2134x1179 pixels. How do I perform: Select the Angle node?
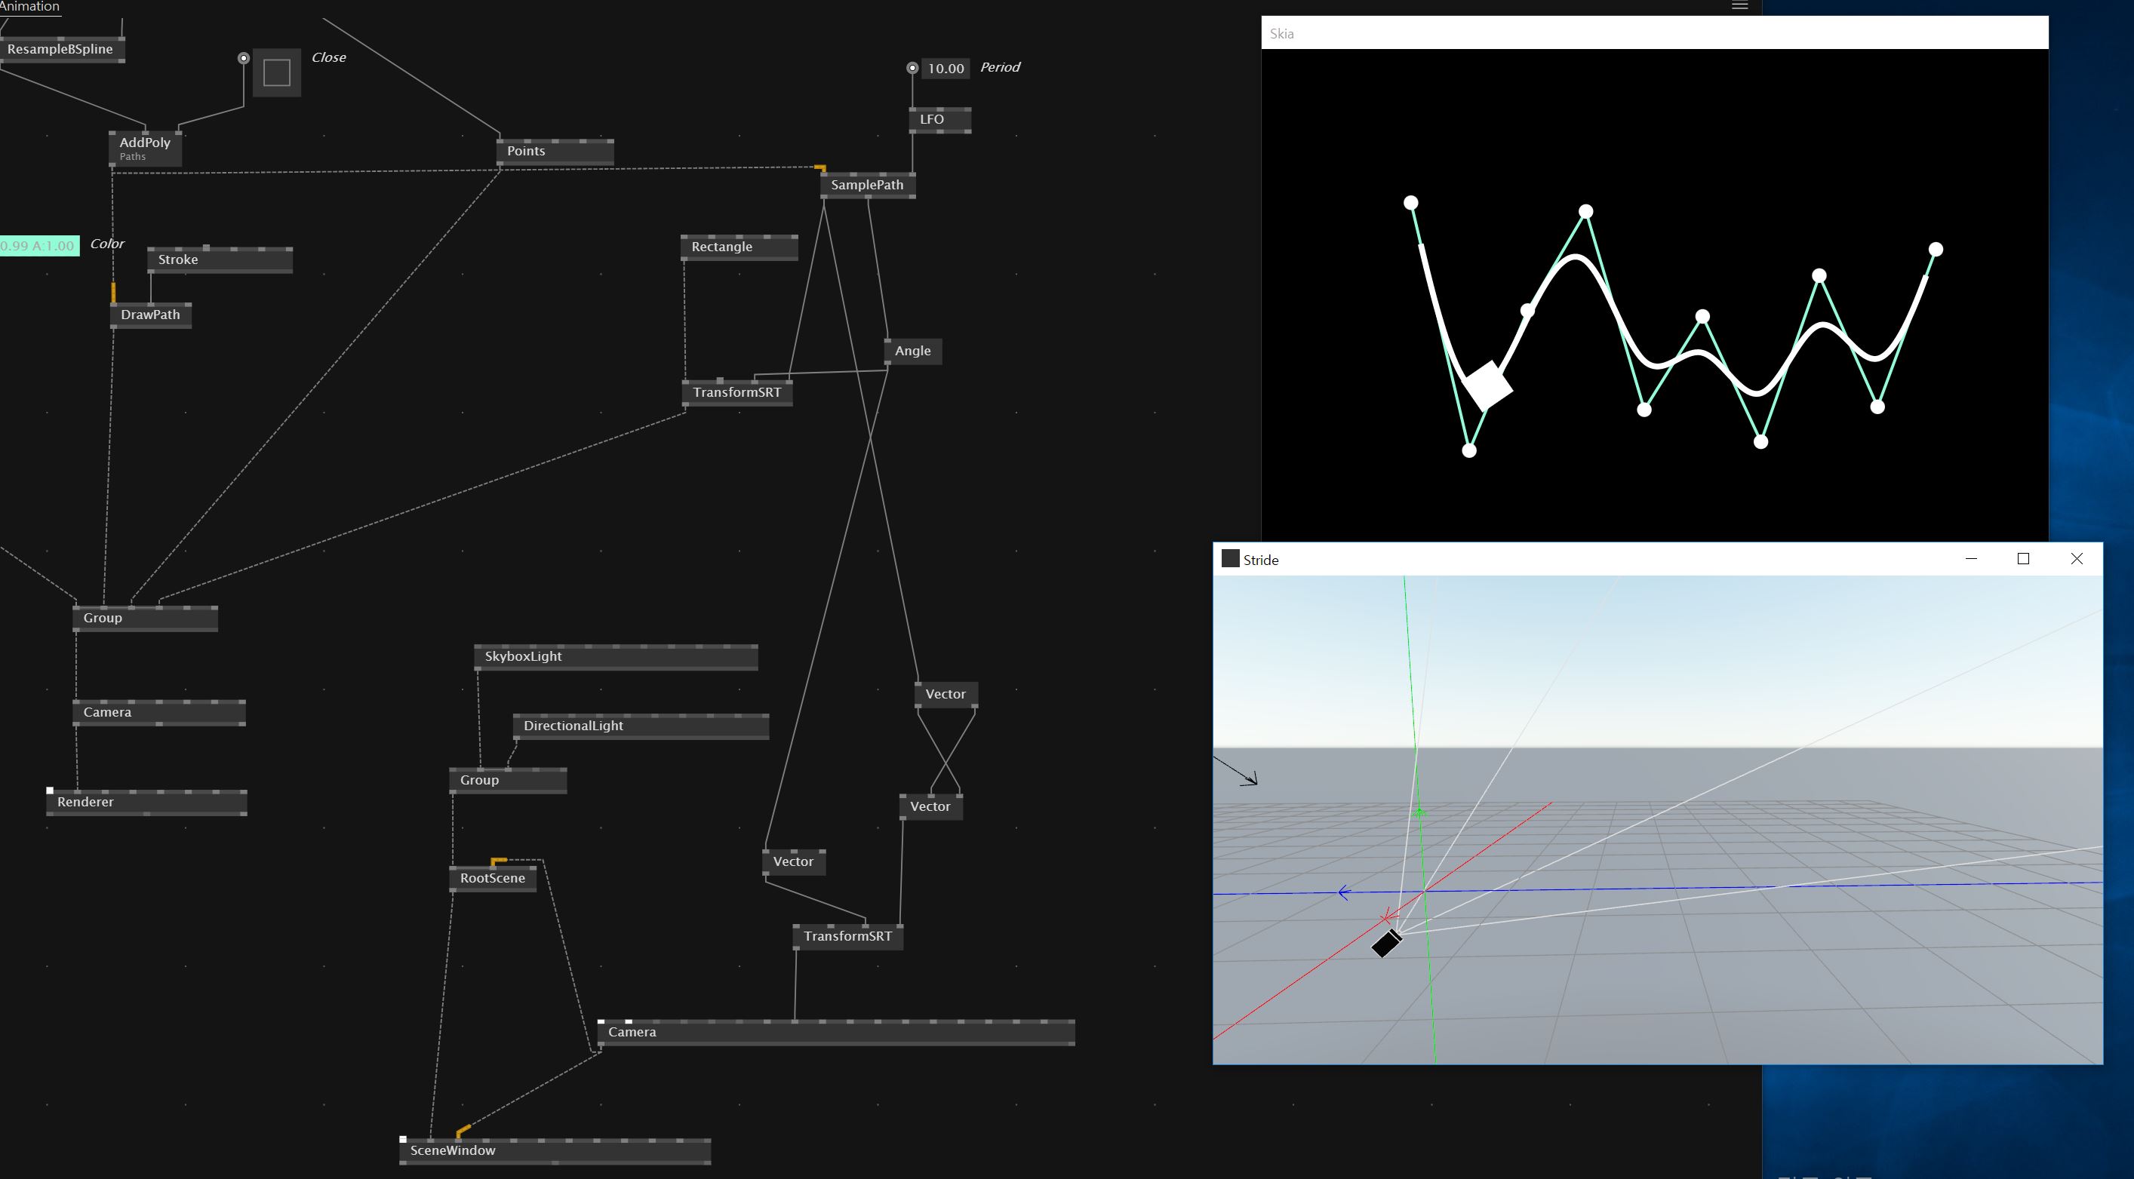click(x=912, y=351)
